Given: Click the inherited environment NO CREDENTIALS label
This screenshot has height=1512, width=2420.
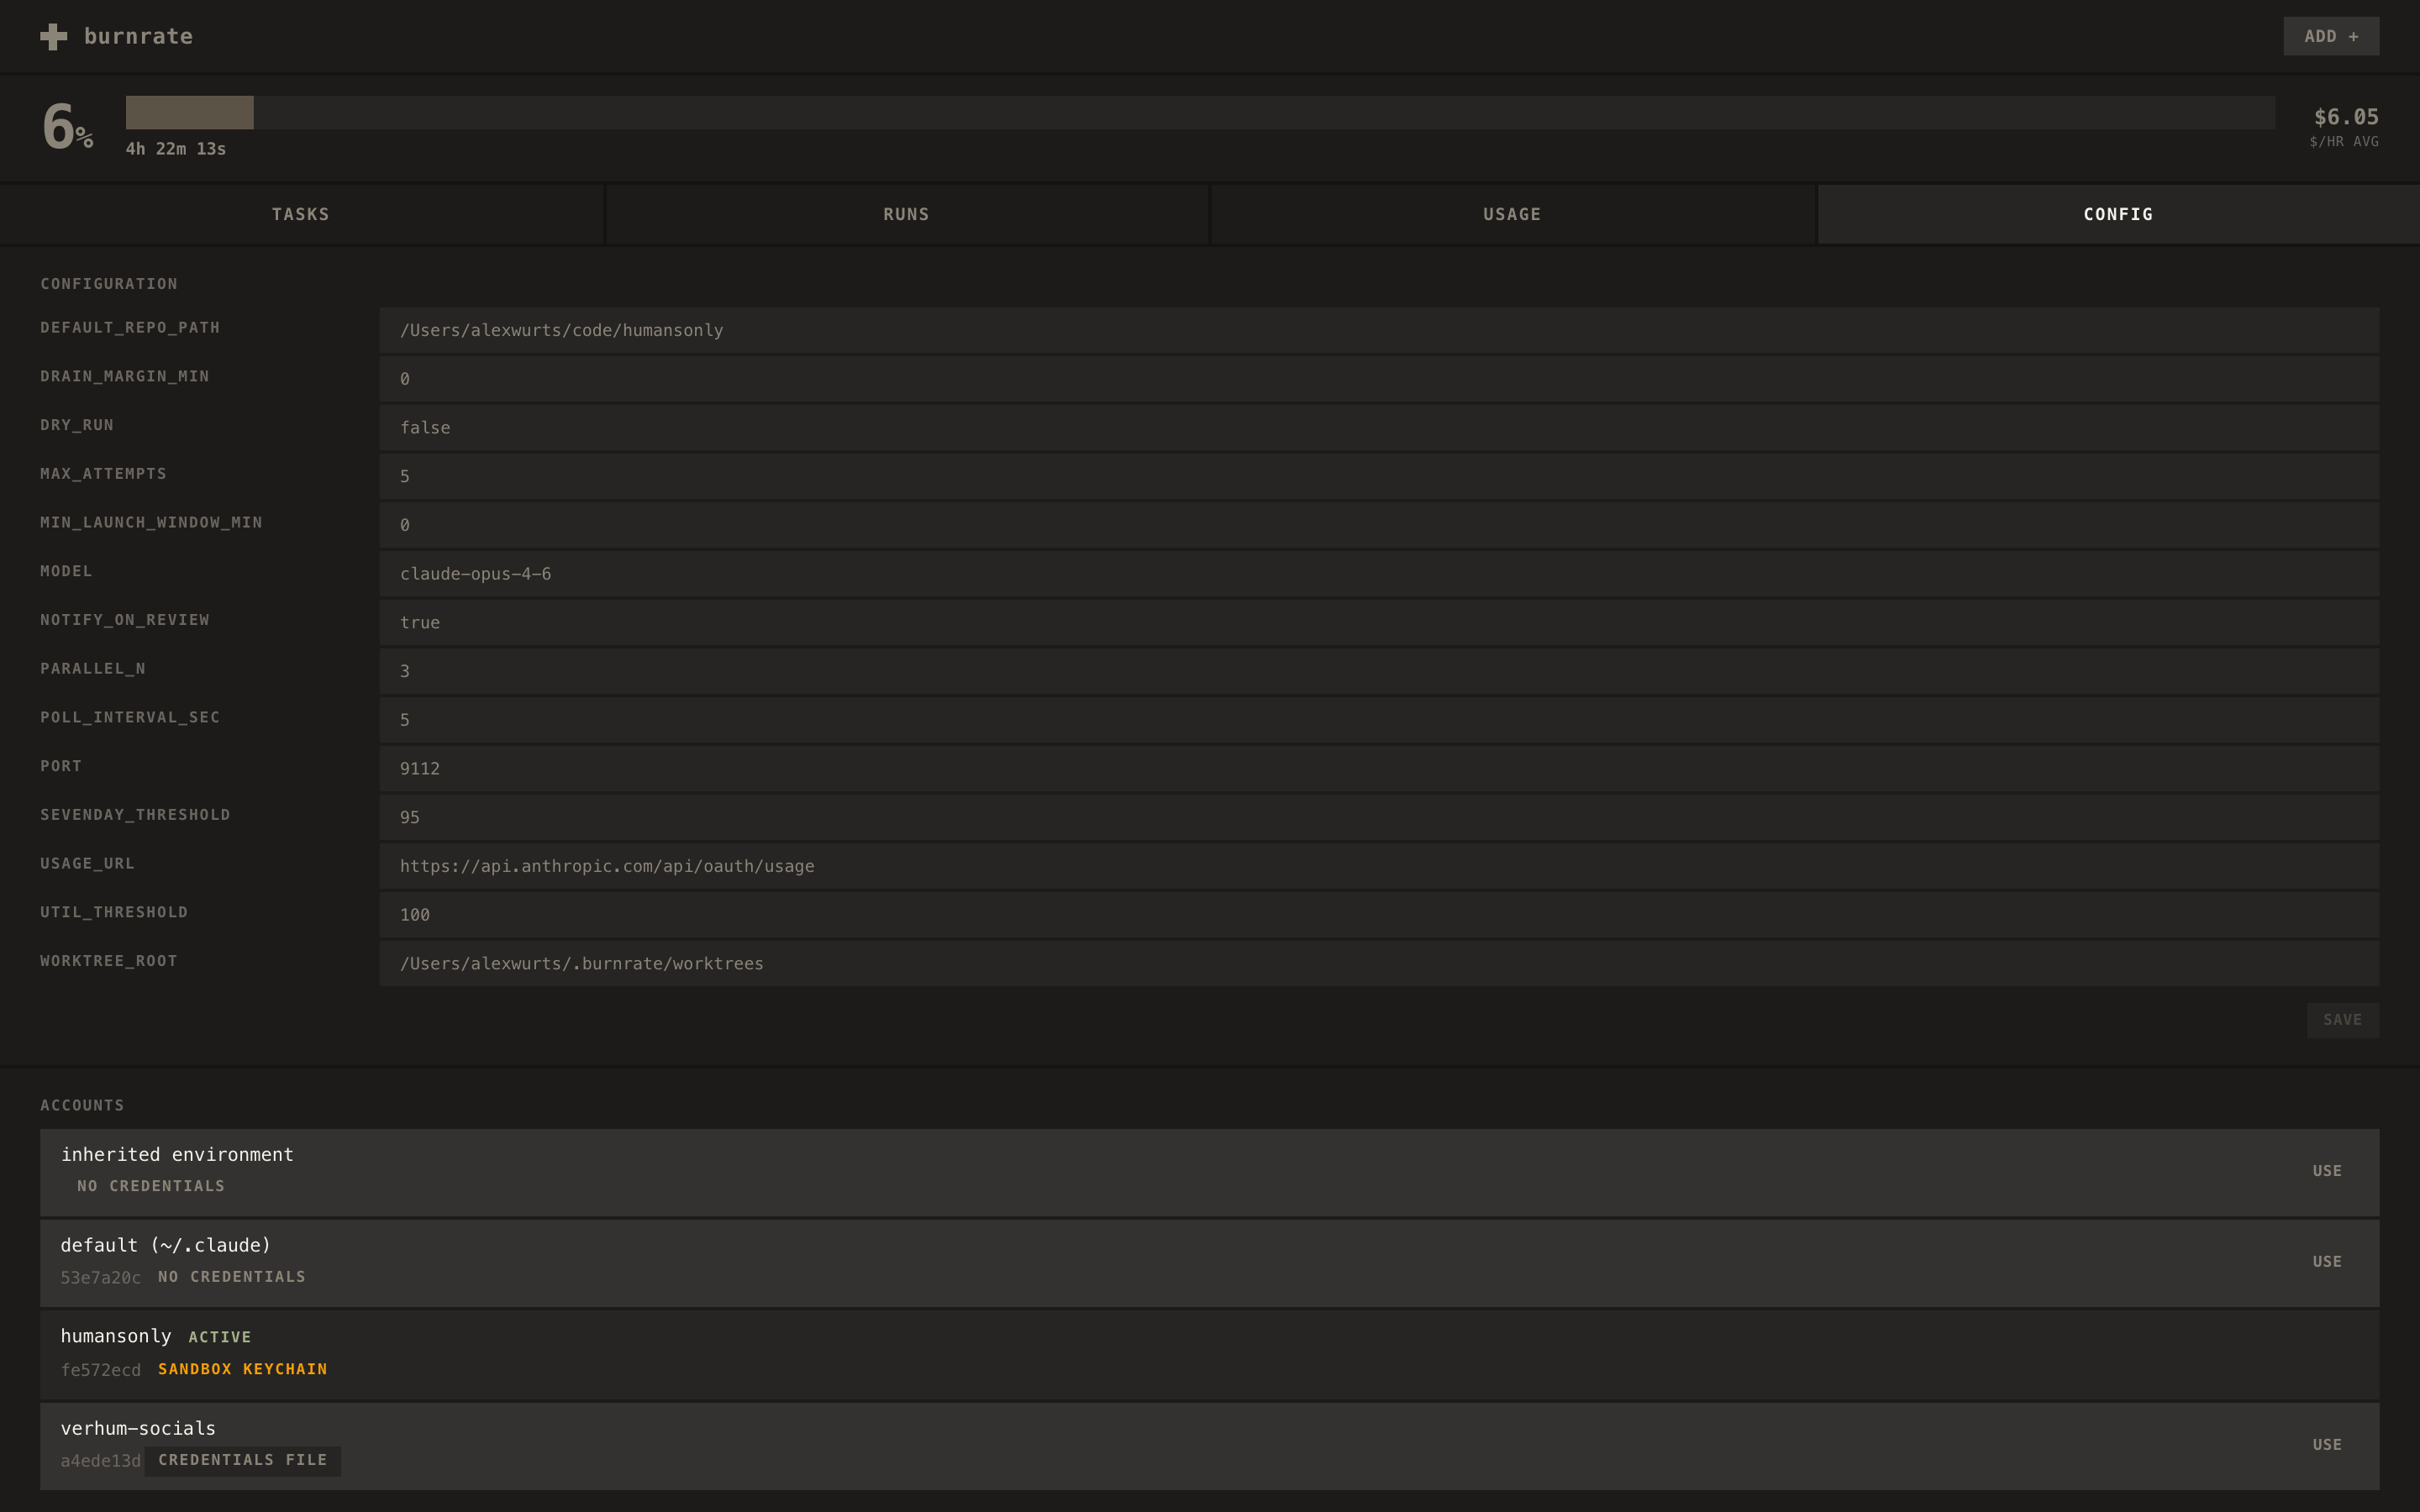Looking at the screenshot, I should click(151, 1186).
